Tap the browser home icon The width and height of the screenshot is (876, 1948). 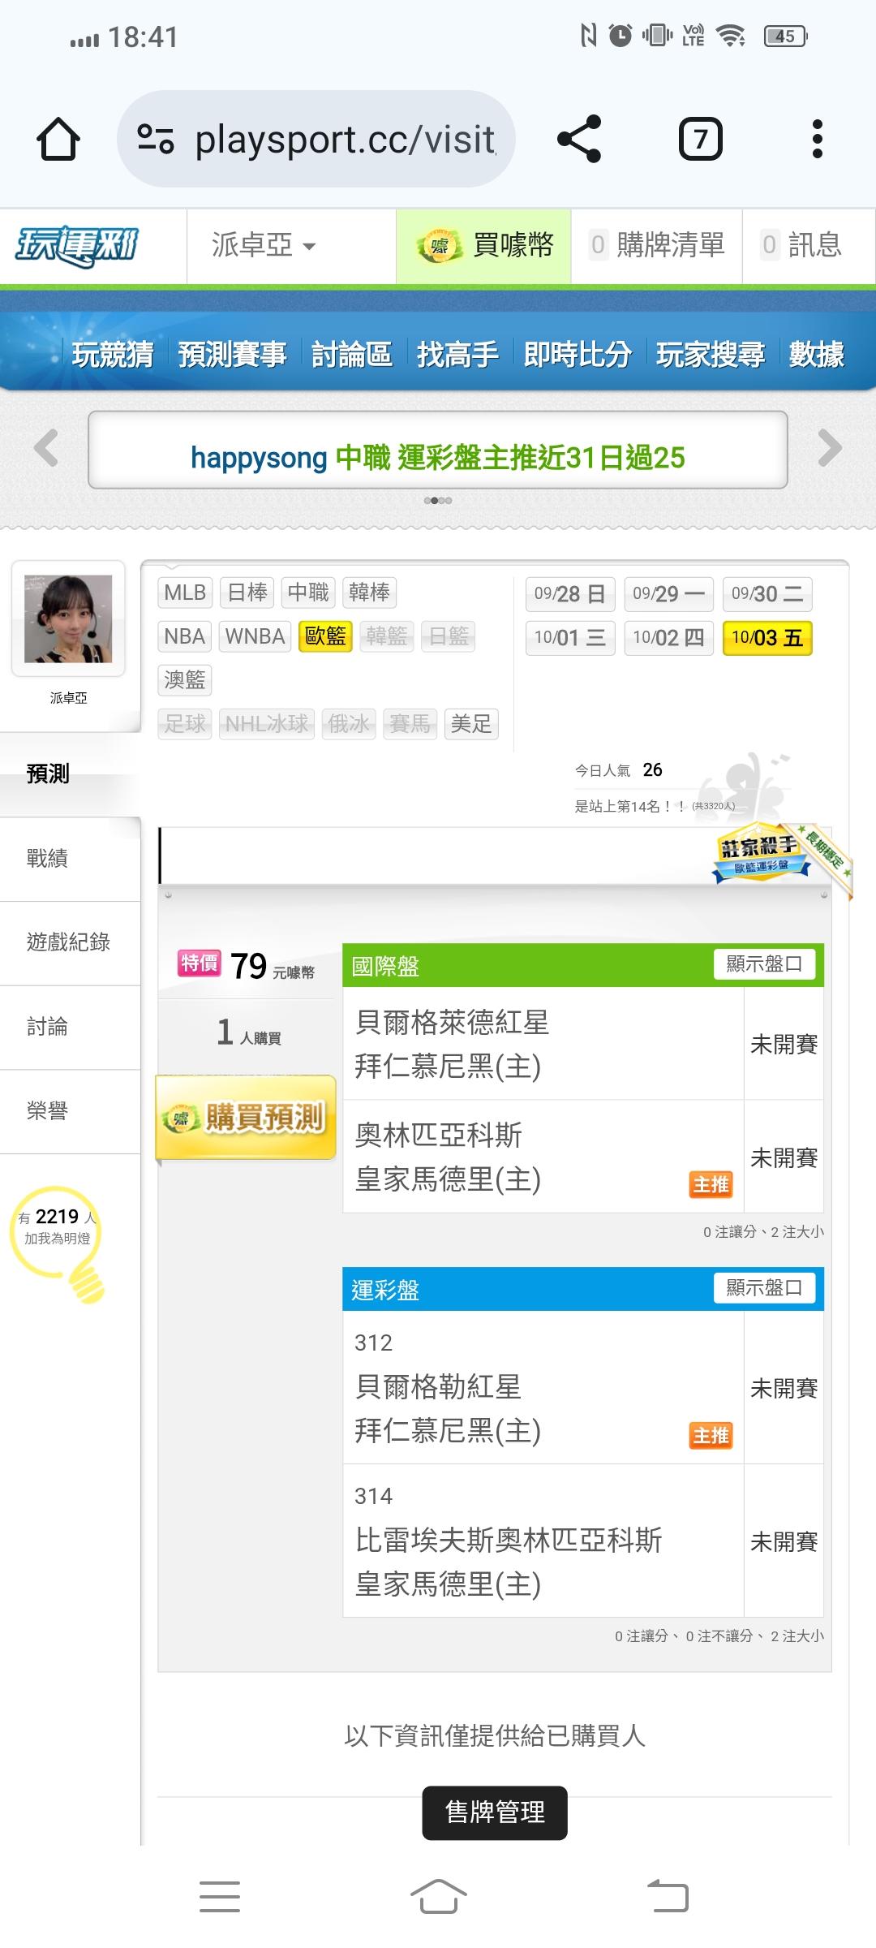[x=58, y=139]
